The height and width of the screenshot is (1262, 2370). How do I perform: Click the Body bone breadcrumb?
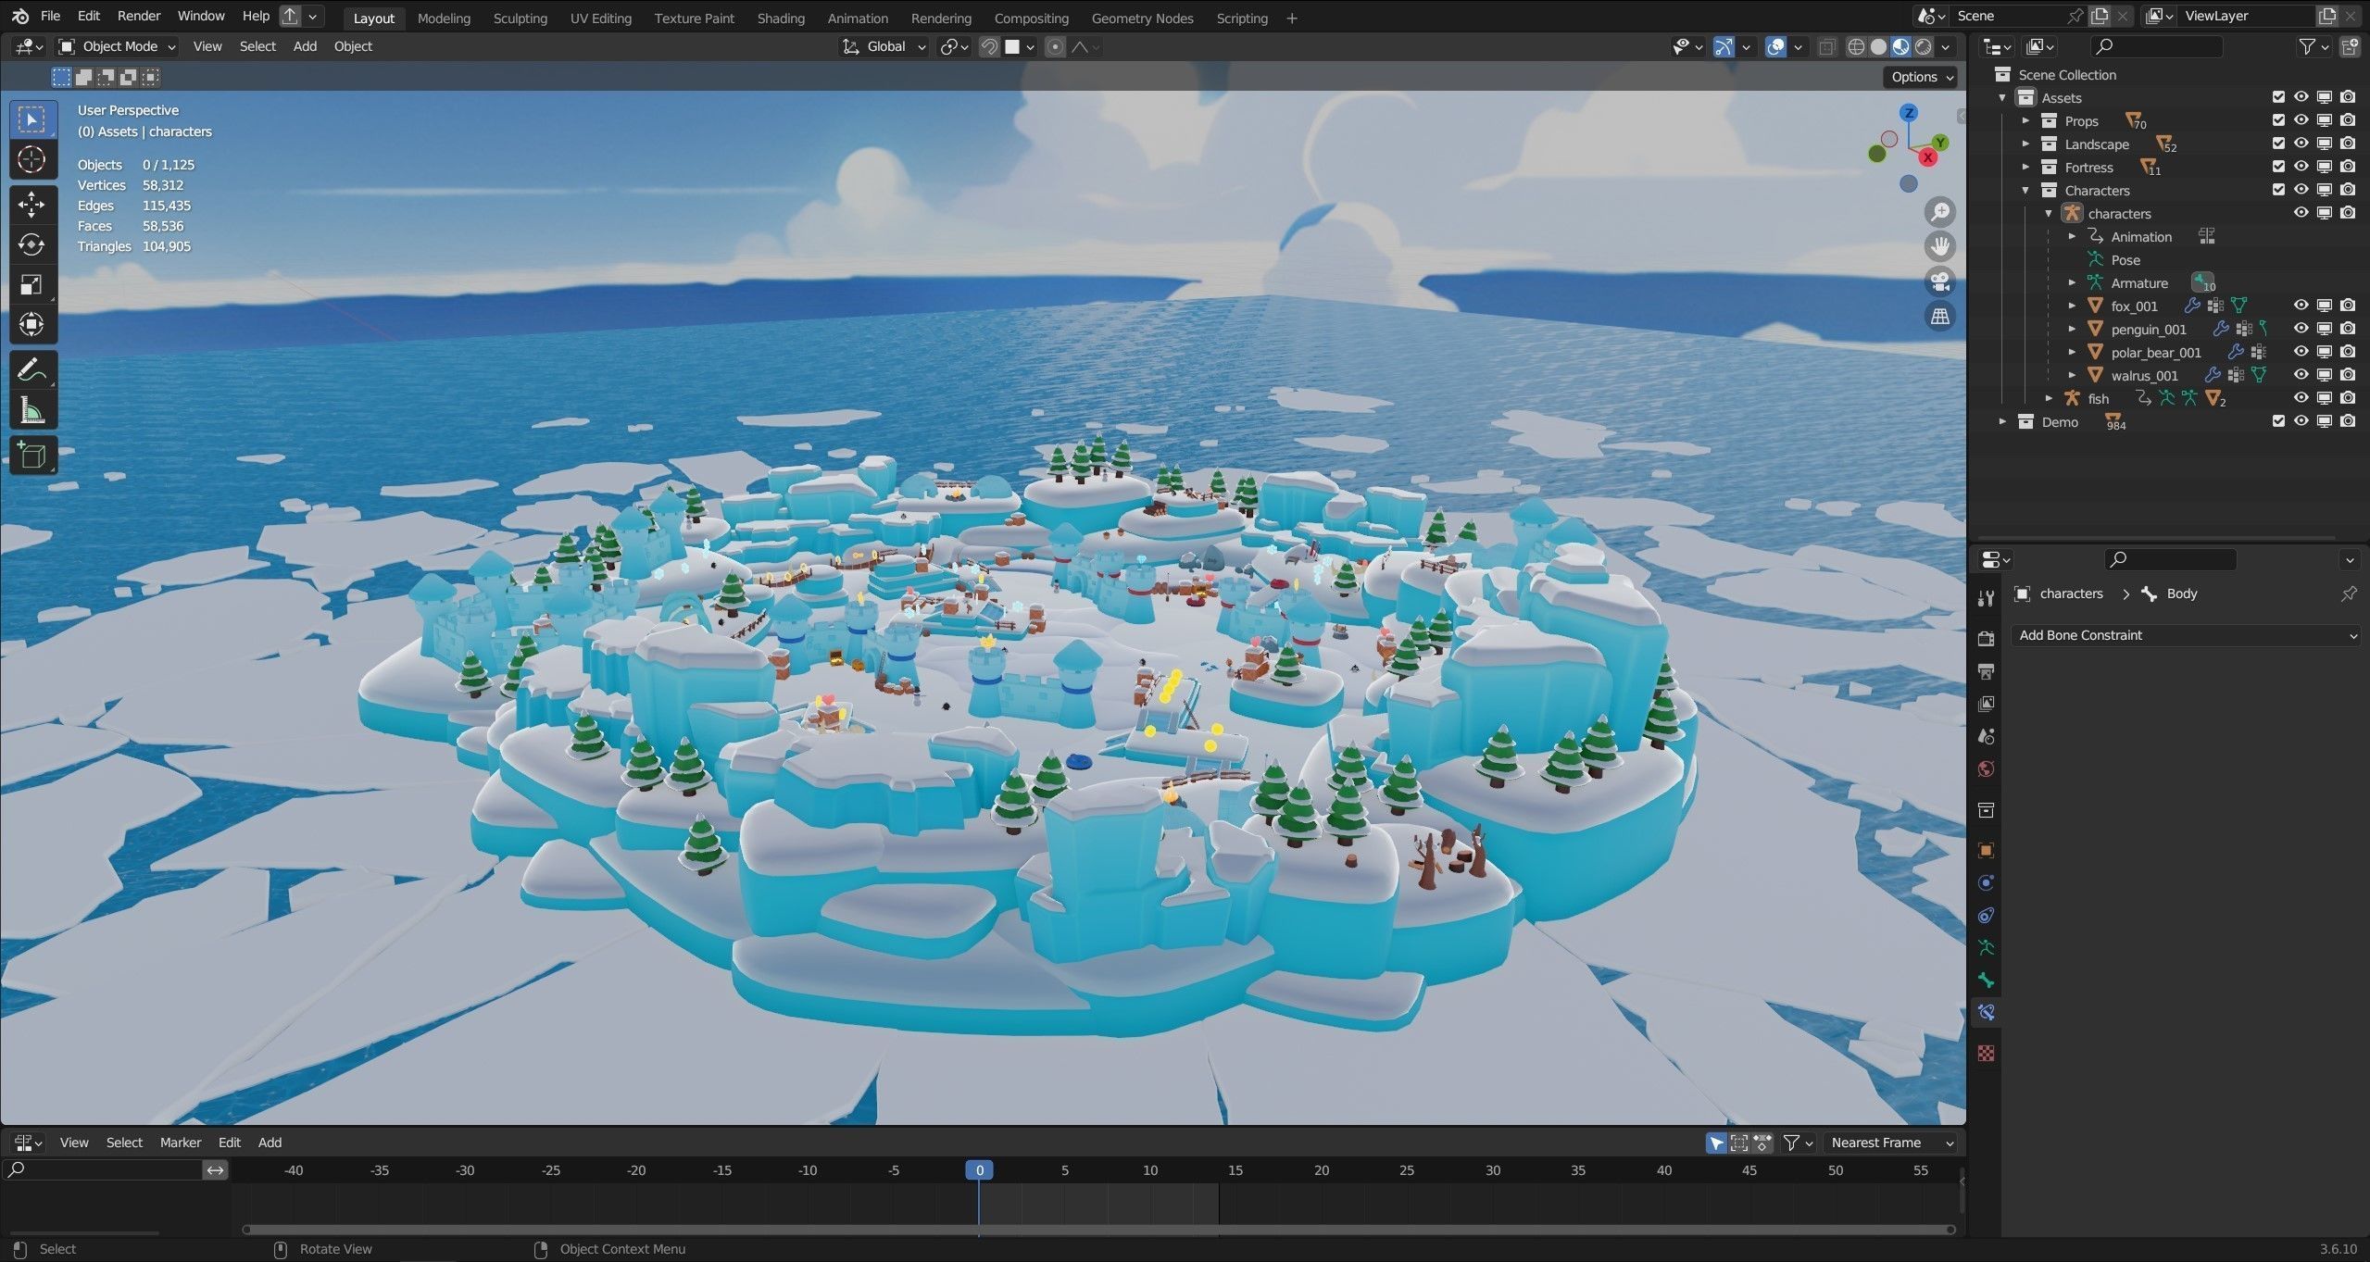coord(2170,594)
